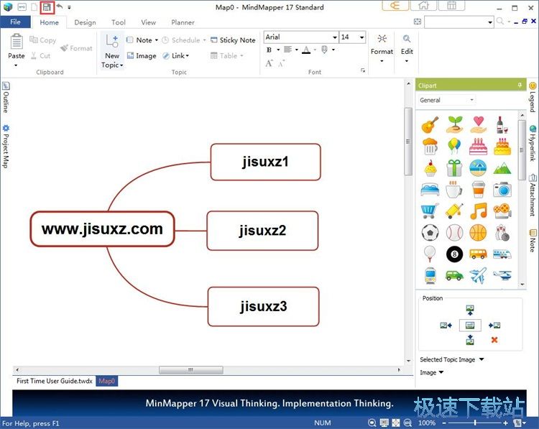Open the Attachment side panel
Image resolution: width=539 pixels, height=429 pixels.
(x=533, y=195)
